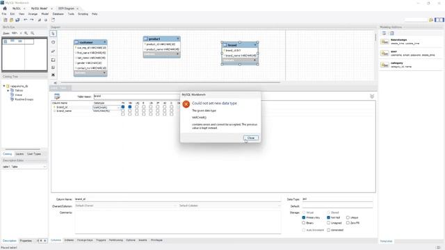Select the eraser tool in diagram toolbar
The height and width of the screenshot is (250, 445).
(x=53, y=51)
